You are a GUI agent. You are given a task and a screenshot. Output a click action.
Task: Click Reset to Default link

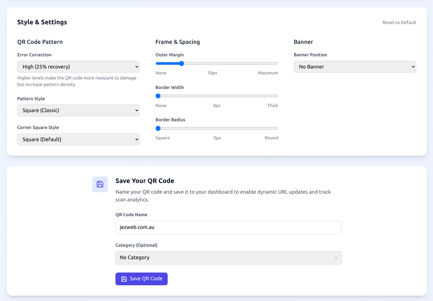tap(399, 23)
